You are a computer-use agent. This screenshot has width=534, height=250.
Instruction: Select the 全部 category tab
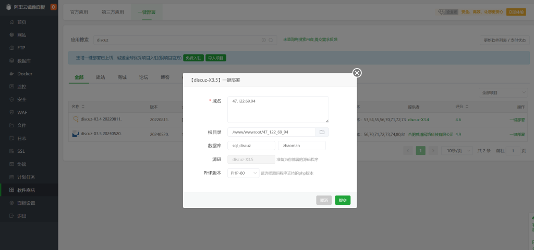coord(79,77)
